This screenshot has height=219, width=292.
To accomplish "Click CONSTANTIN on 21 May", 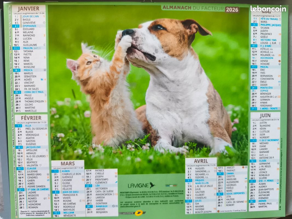I will (x=267, y=79).
